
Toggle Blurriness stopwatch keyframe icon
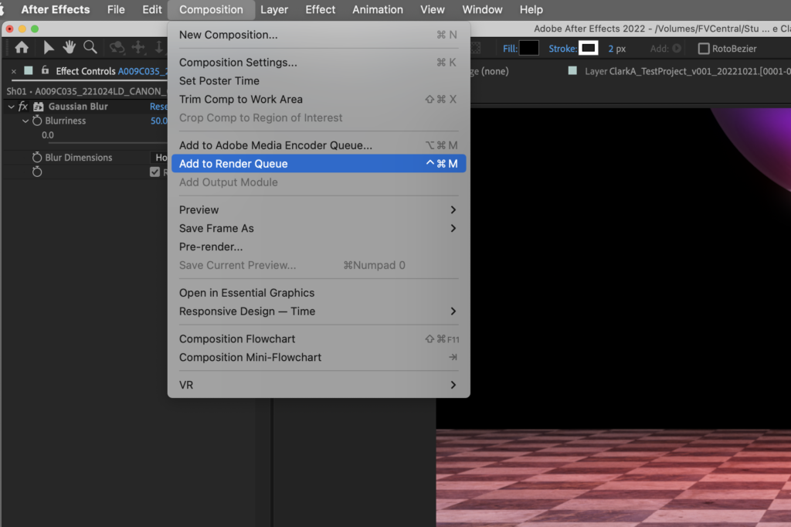point(37,121)
